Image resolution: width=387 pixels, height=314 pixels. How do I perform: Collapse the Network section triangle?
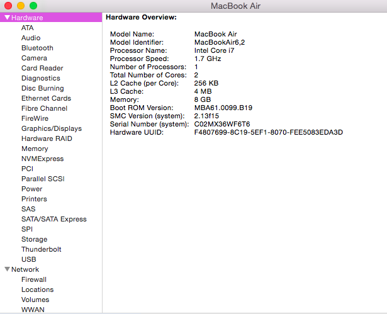[x=7, y=269]
